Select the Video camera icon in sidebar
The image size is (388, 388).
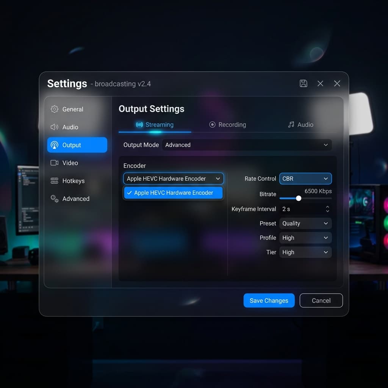click(x=53, y=163)
